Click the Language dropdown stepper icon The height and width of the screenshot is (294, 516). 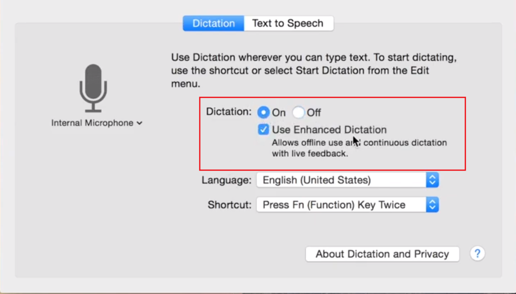[433, 180]
